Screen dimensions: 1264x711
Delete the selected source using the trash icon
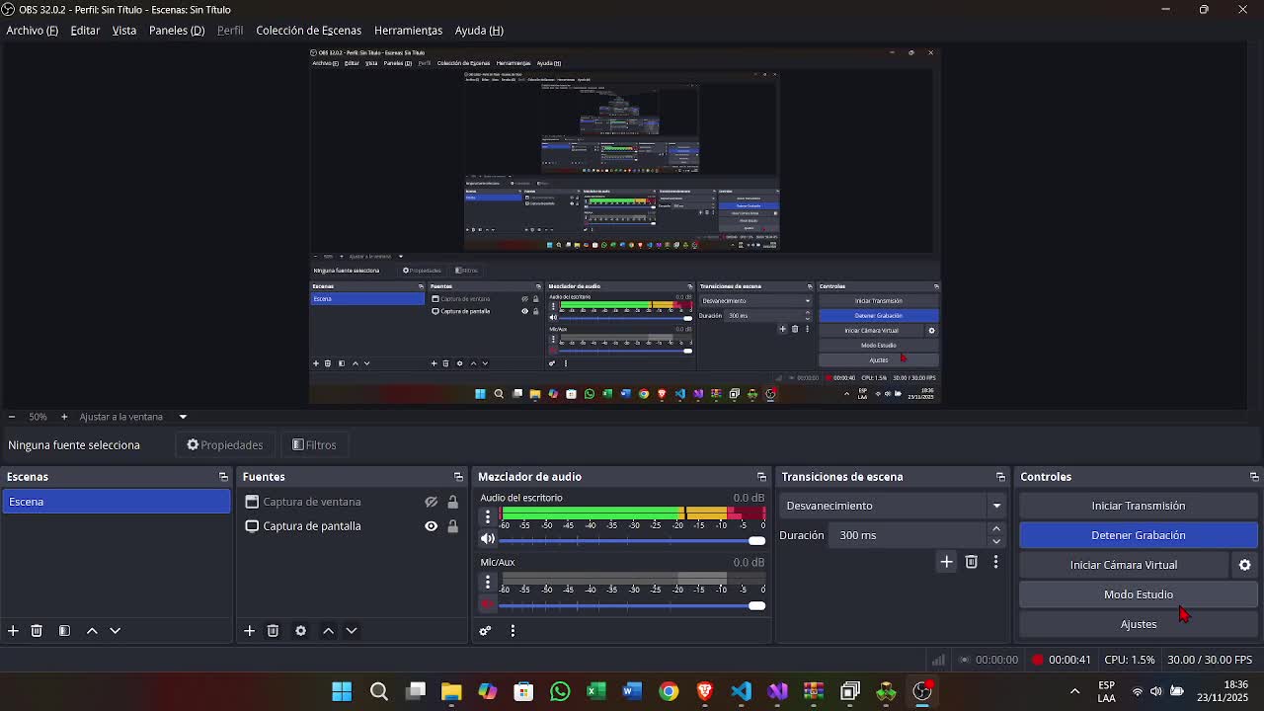pyautogui.click(x=273, y=631)
